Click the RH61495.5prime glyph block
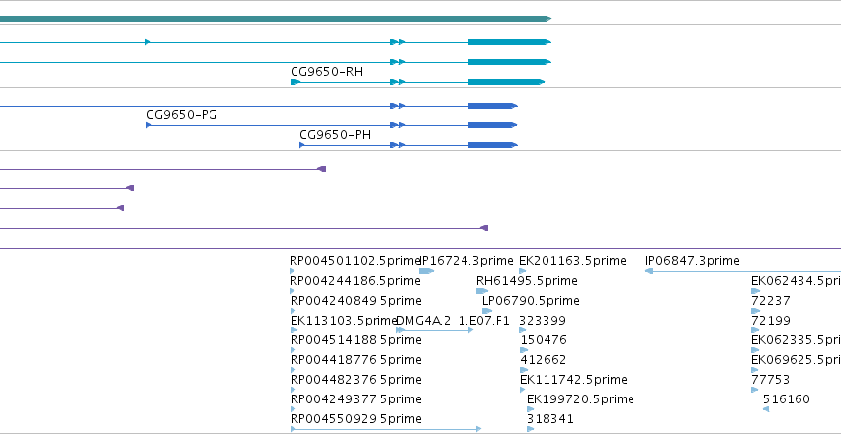Screen dimensions: 841x434 [x=482, y=291]
